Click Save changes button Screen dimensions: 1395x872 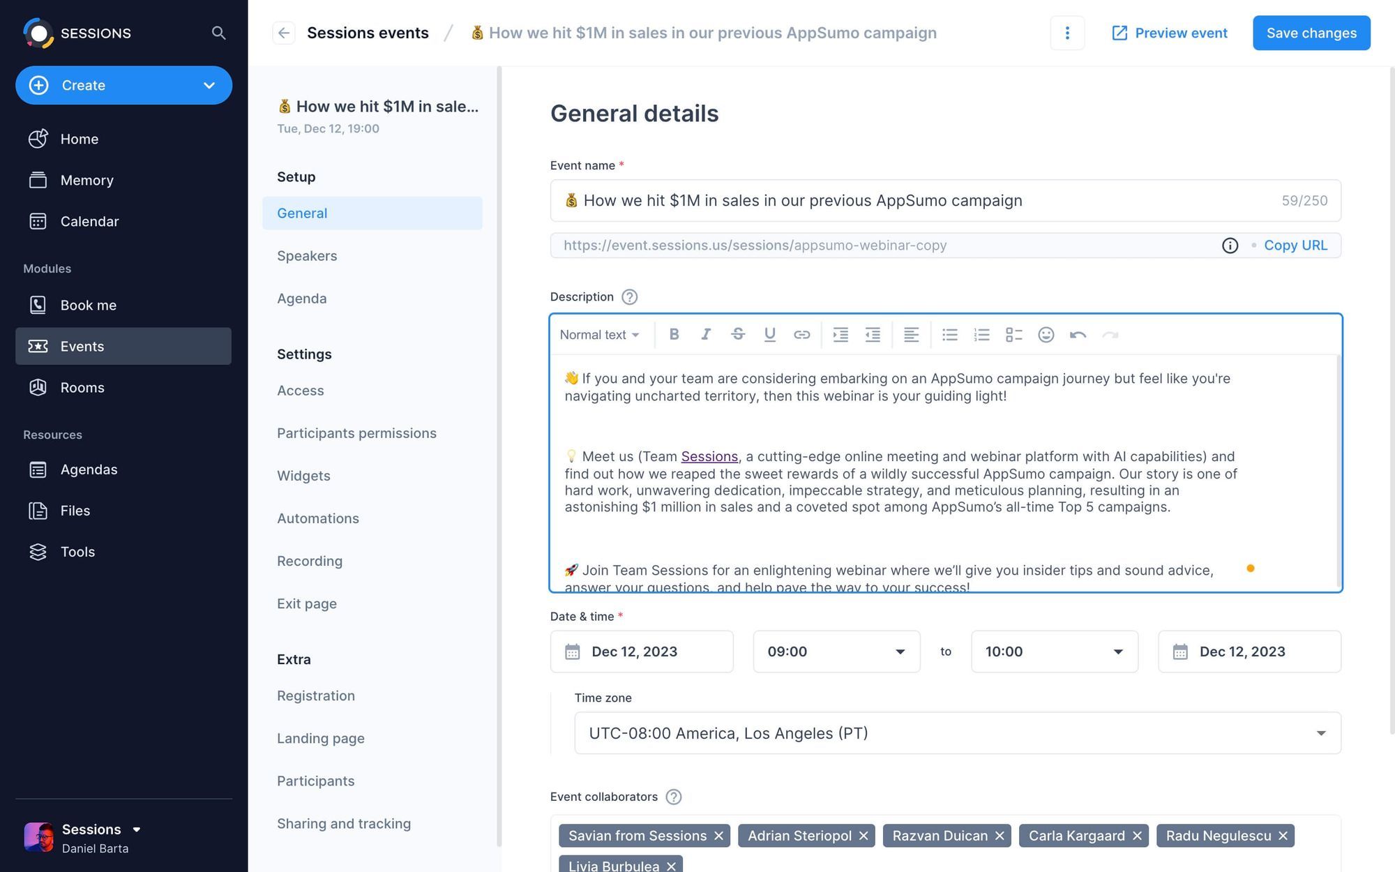[x=1311, y=33]
